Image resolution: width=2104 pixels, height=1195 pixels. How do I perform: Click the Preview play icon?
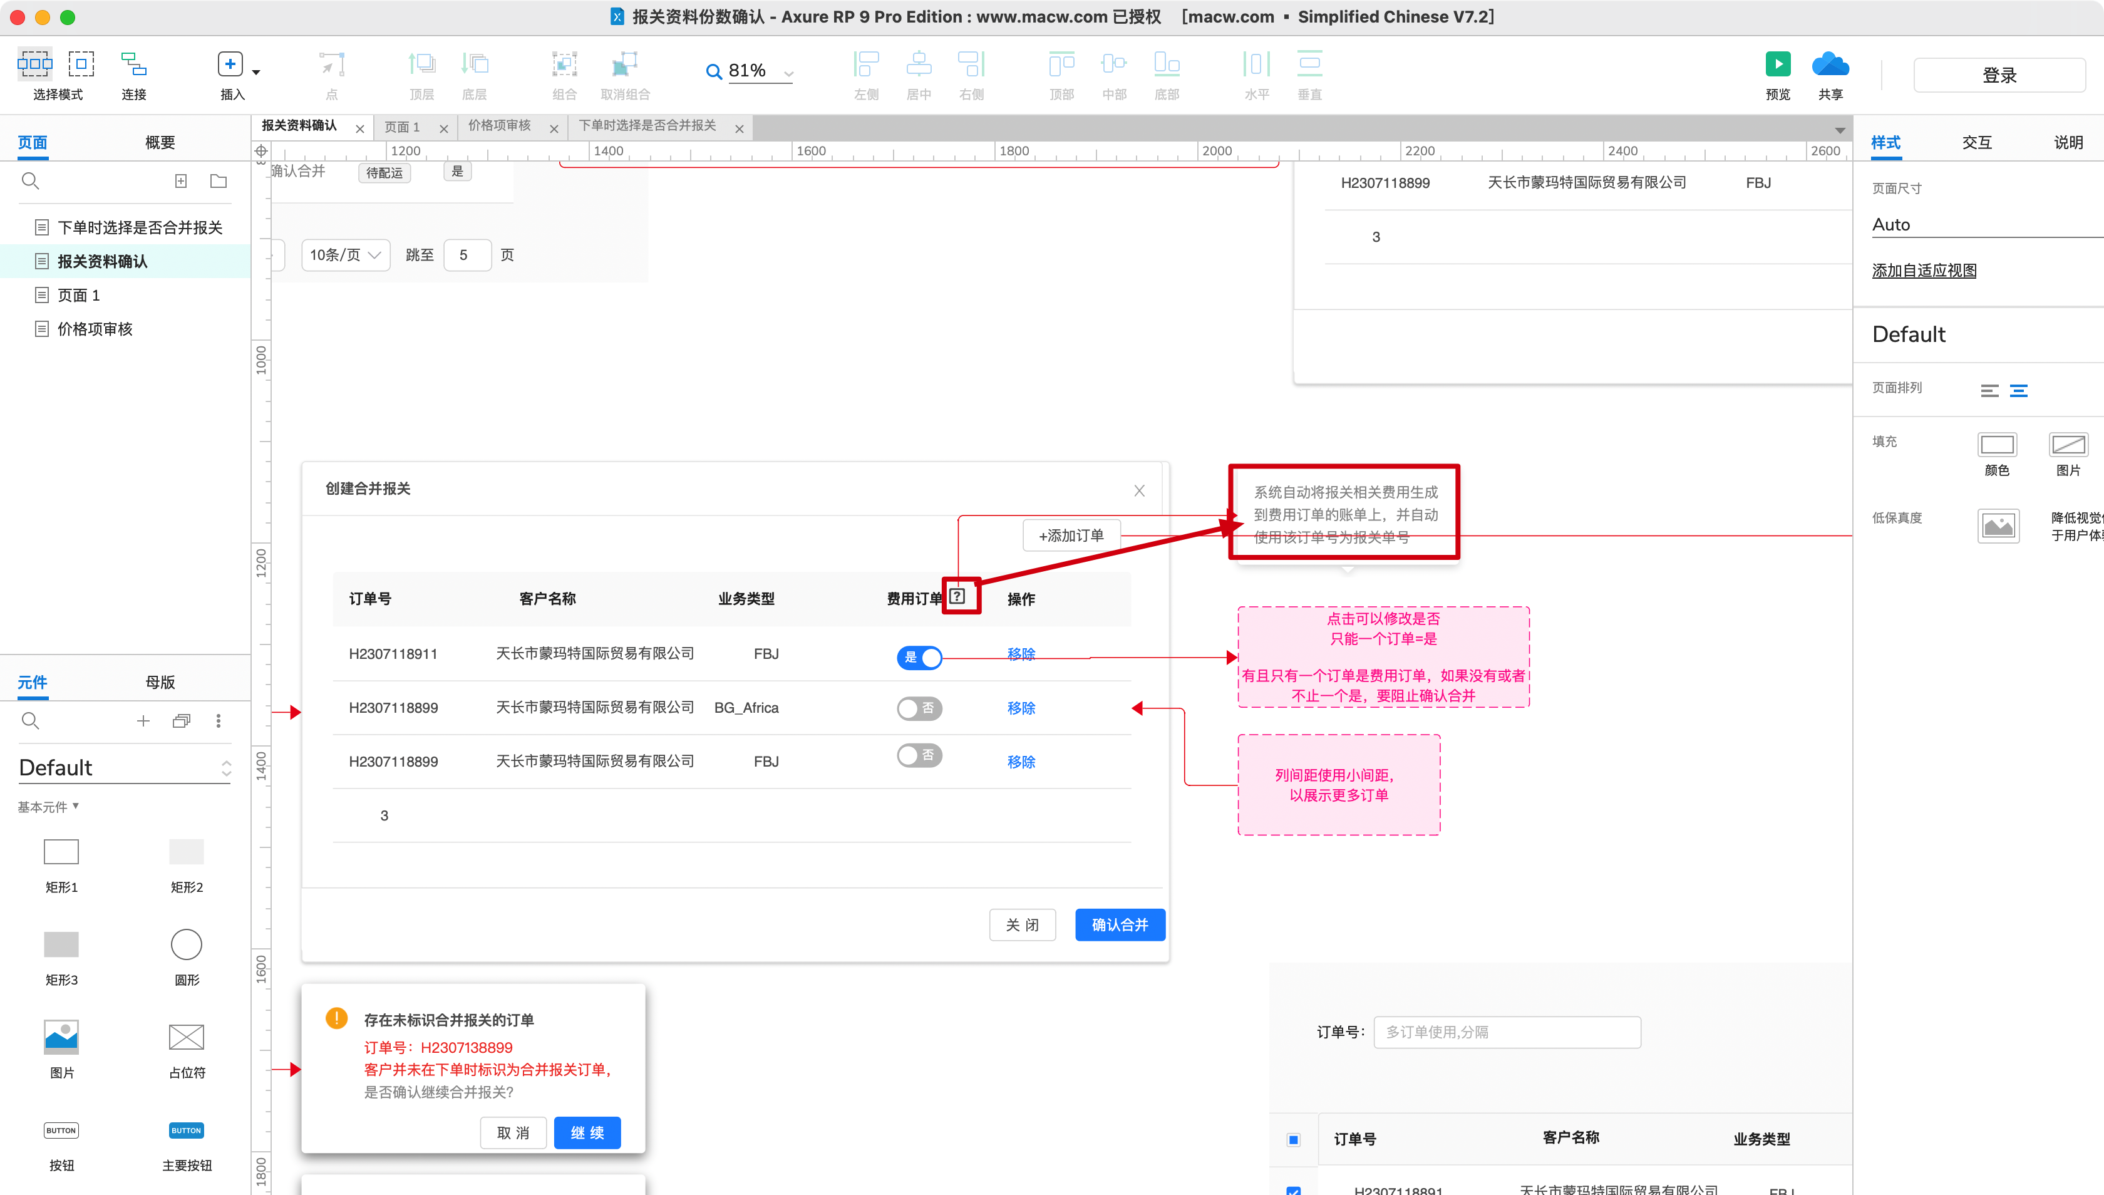click(x=1777, y=64)
